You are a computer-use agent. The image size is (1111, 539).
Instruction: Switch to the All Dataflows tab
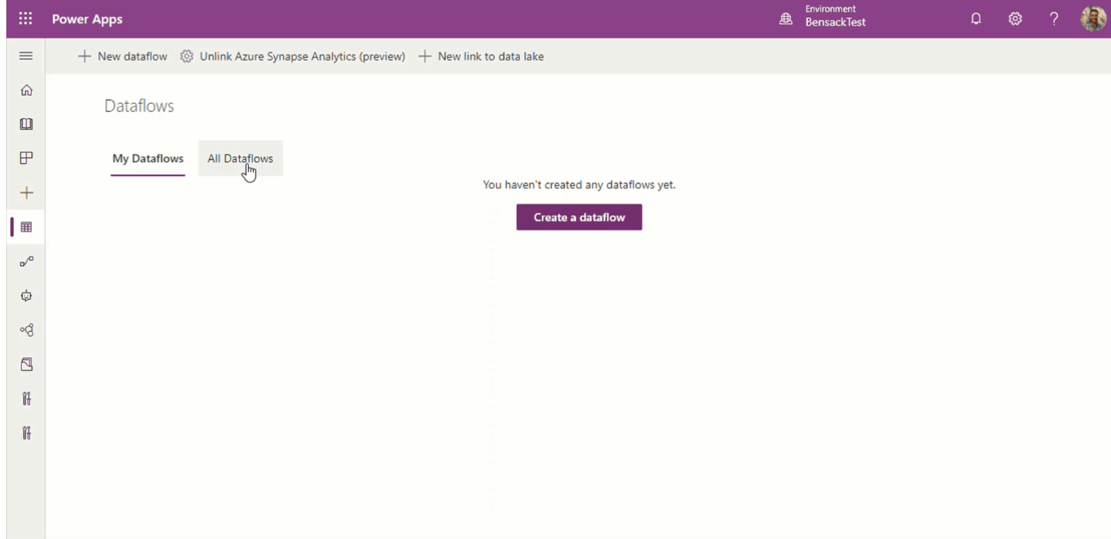240,158
